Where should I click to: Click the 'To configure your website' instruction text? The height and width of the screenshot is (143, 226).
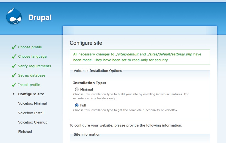(x=126, y=125)
